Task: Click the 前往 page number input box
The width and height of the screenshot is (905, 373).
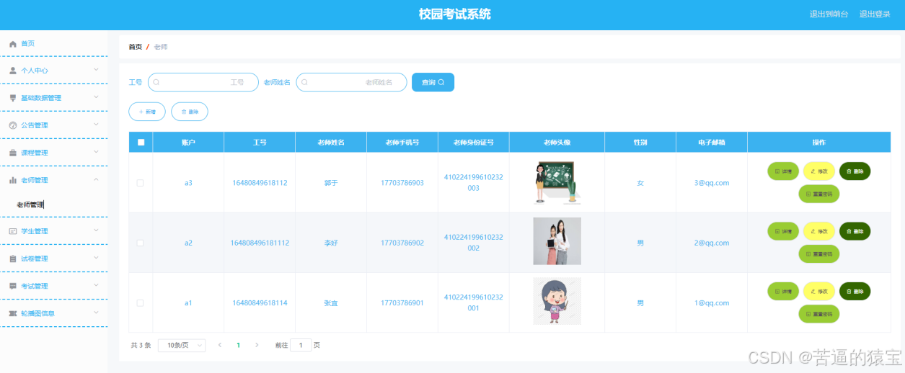Action: point(301,345)
